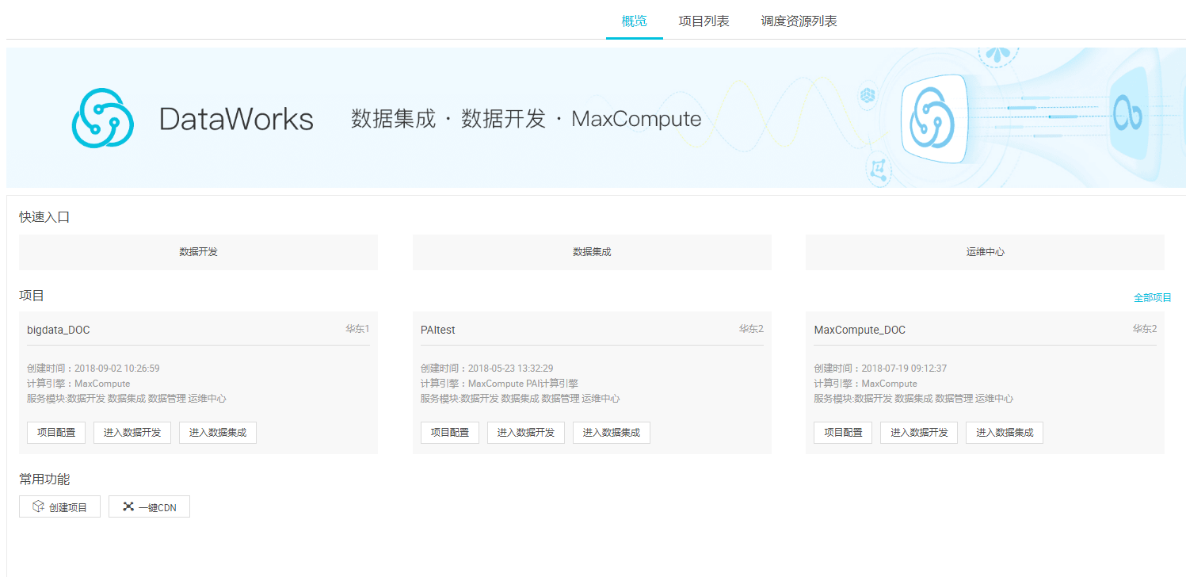Choose 进入数据集成 for MaxCompute_DOC
The image size is (1186, 577).
pyautogui.click(x=1005, y=433)
